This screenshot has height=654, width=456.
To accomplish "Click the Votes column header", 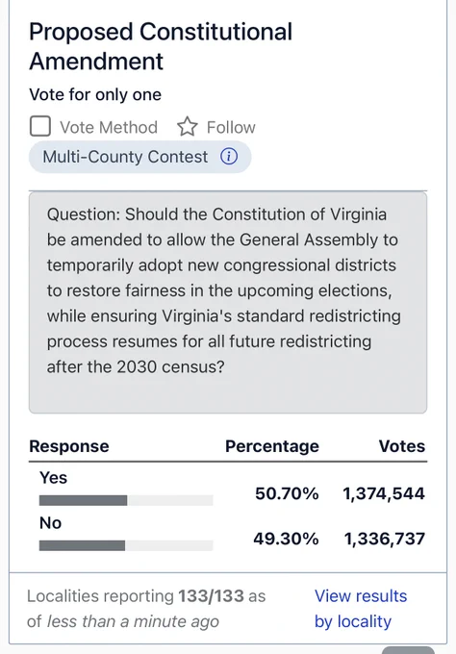I will pos(402,446).
